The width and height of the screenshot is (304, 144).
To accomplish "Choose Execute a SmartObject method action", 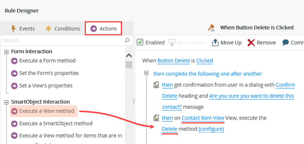I will [x=56, y=123].
